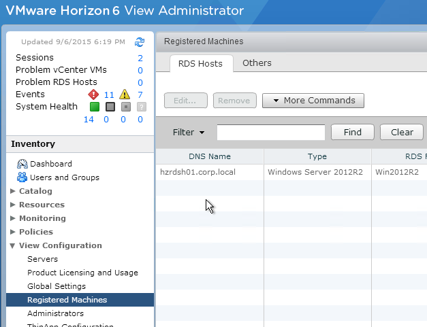The width and height of the screenshot is (427, 327).
Task: Click the System Health count 14
Action: point(89,120)
